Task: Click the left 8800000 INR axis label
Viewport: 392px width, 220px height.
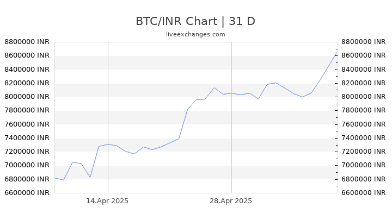Action: [x=27, y=42]
